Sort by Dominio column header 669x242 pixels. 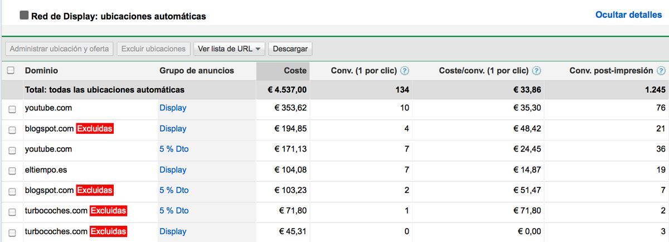click(x=41, y=71)
